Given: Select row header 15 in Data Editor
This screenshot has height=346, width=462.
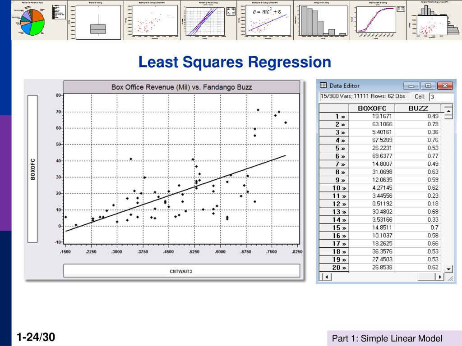Looking at the screenshot, I should [x=334, y=228].
